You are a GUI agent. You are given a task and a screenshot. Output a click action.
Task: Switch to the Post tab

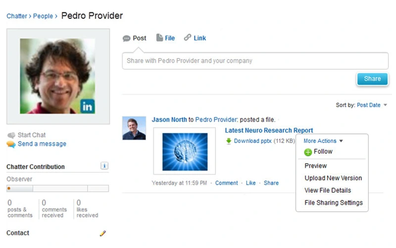[x=134, y=38]
